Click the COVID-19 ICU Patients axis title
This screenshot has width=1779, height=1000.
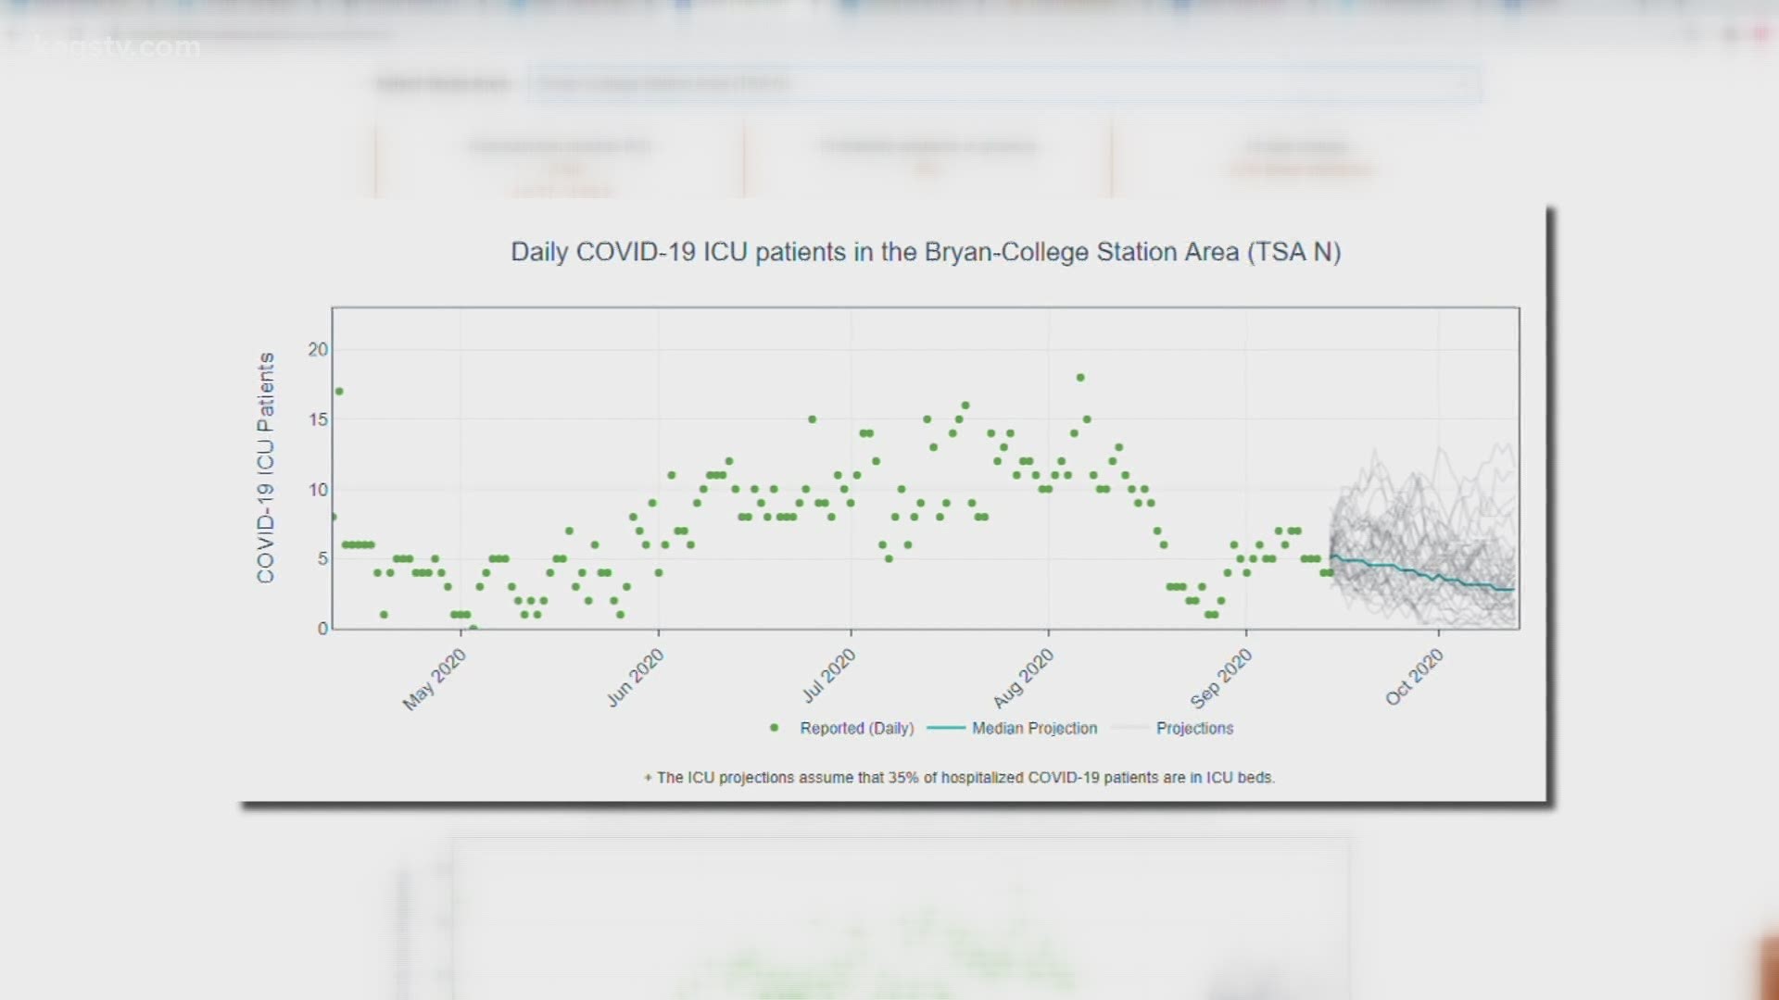266,468
